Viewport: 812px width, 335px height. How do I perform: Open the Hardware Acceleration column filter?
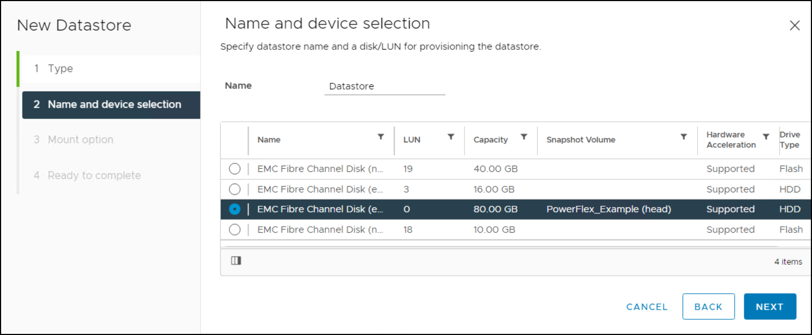(x=766, y=137)
